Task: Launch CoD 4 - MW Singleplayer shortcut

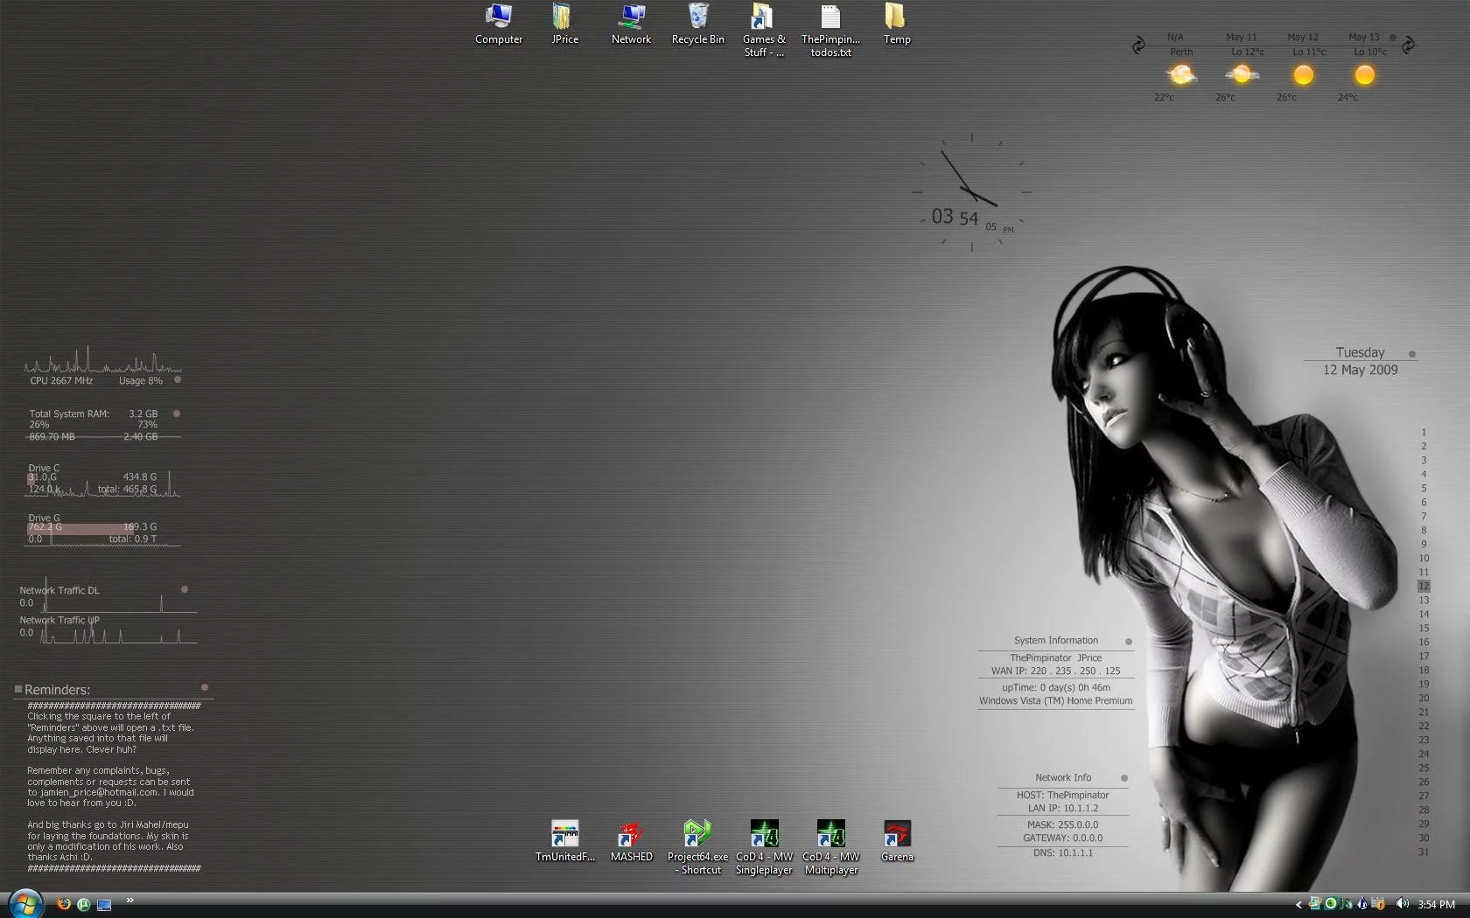Action: tap(764, 835)
